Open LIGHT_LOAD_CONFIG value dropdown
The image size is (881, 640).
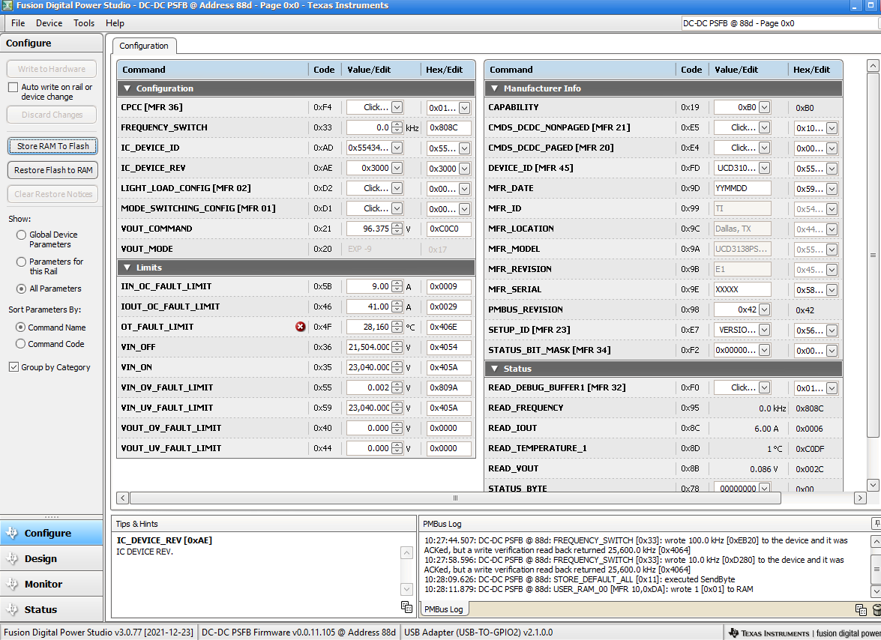coord(397,188)
